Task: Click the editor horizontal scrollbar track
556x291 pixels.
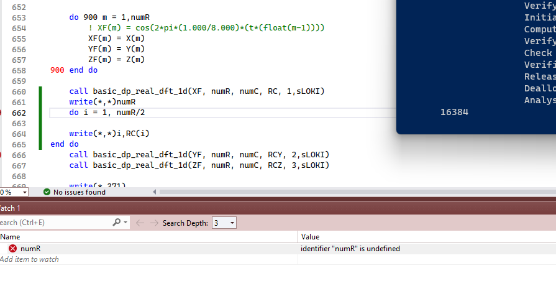Action: click(x=357, y=192)
